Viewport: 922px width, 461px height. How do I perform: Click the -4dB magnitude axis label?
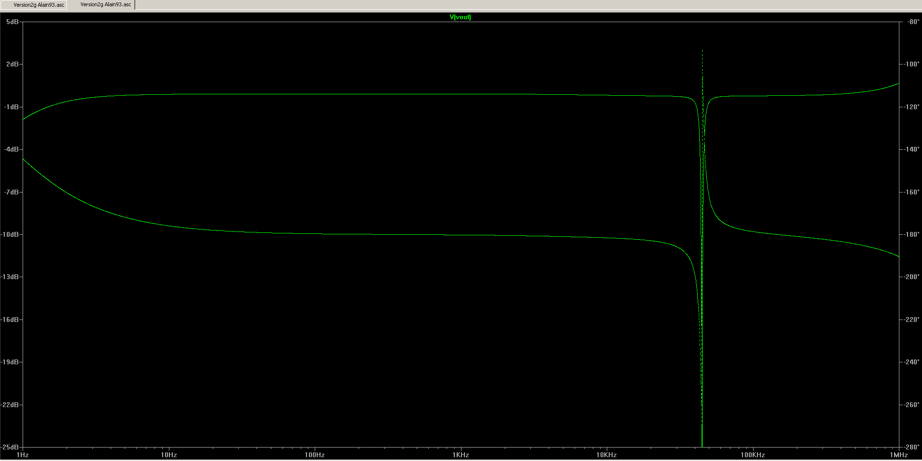tap(12, 149)
